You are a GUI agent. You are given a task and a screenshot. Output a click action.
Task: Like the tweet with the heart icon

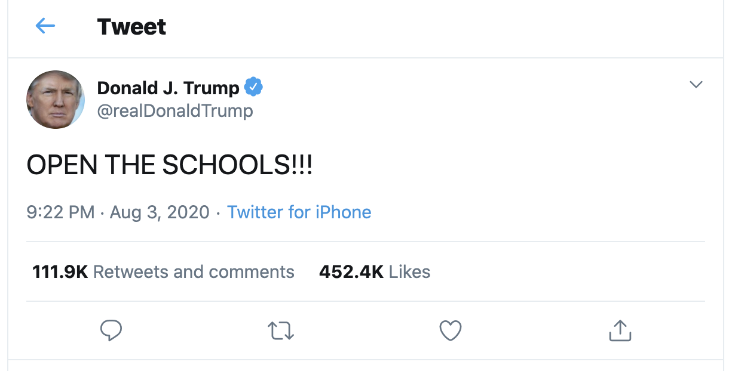coord(451,330)
